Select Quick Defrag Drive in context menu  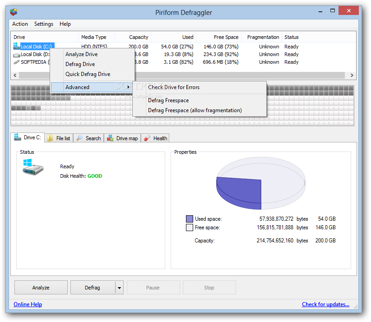tap(93, 74)
